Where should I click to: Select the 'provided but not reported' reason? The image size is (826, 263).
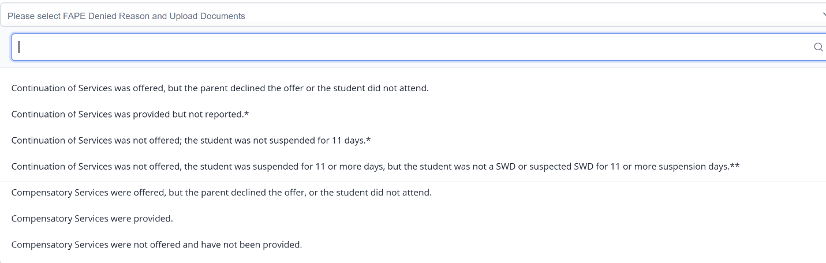tap(130, 114)
